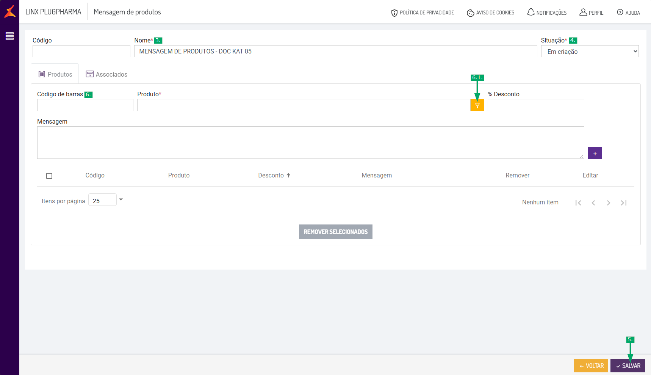Add product with purple plus button
This screenshot has width=651, height=375.
click(595, 153)
